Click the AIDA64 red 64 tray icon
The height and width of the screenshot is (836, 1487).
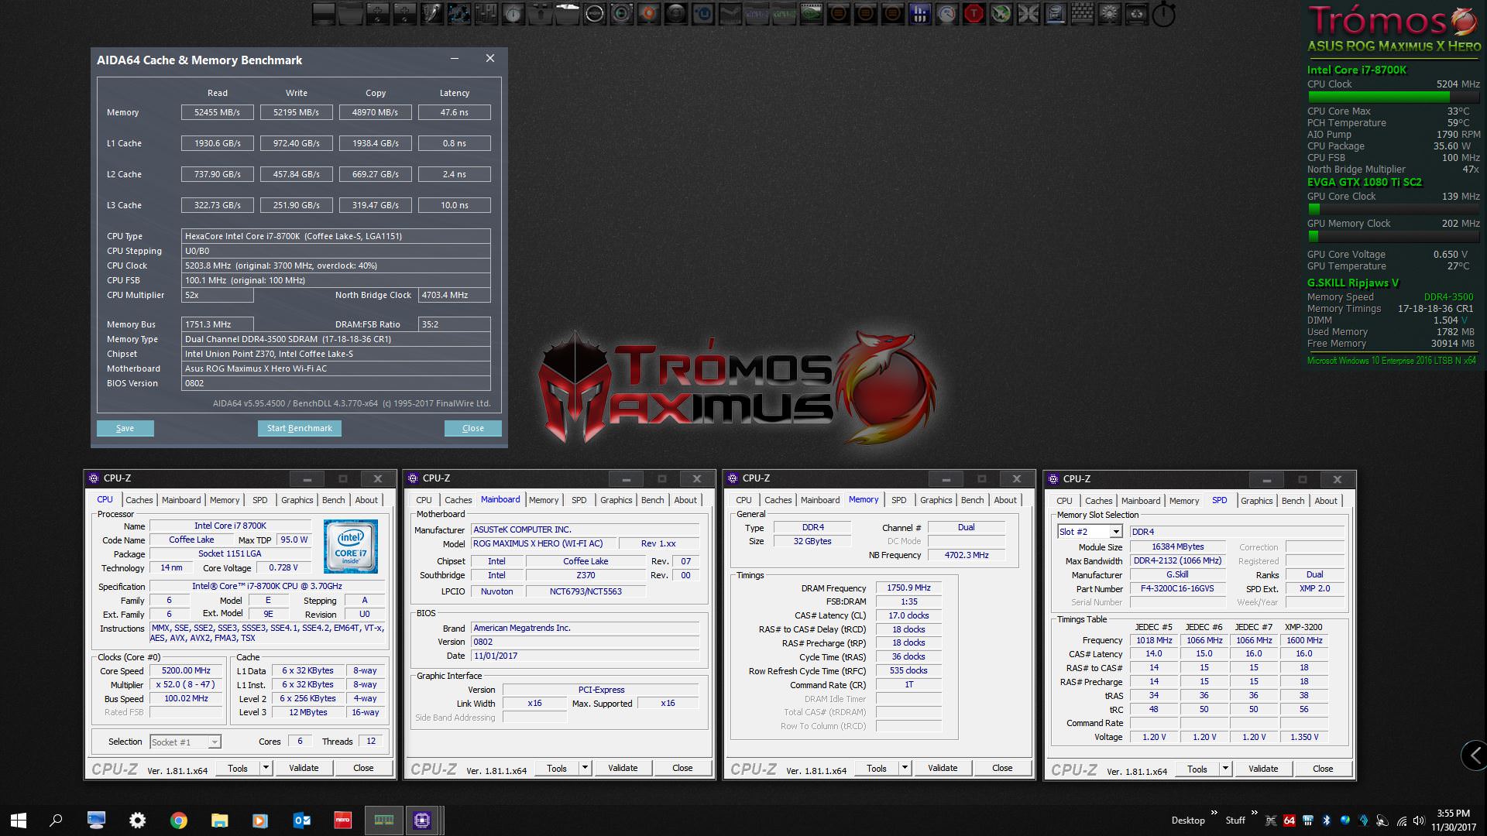(x=1289, y=821)
